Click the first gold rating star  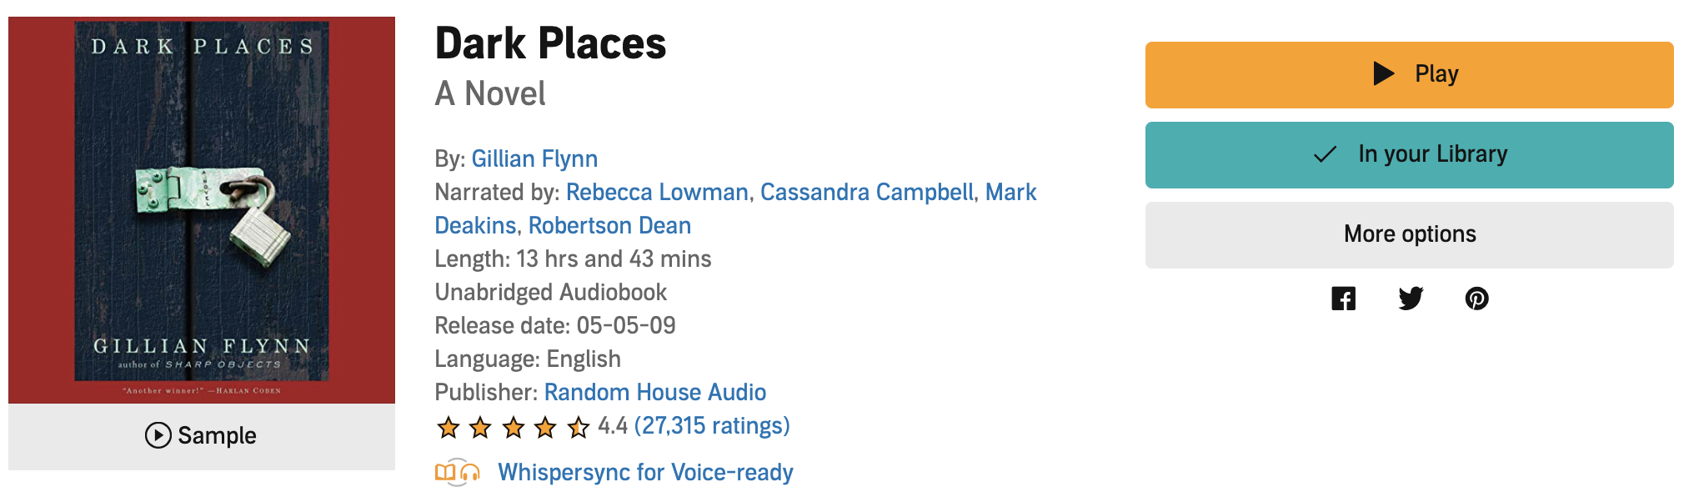point(449,428)
